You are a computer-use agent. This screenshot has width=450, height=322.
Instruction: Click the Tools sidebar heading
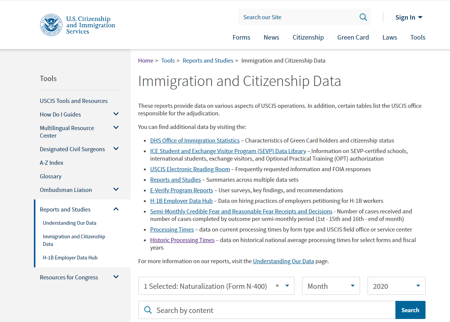(48, 78)
